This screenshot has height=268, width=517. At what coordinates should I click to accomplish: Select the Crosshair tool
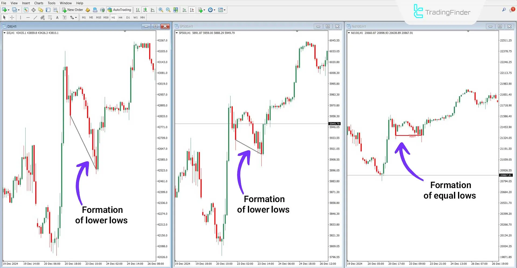coord(12,17)
